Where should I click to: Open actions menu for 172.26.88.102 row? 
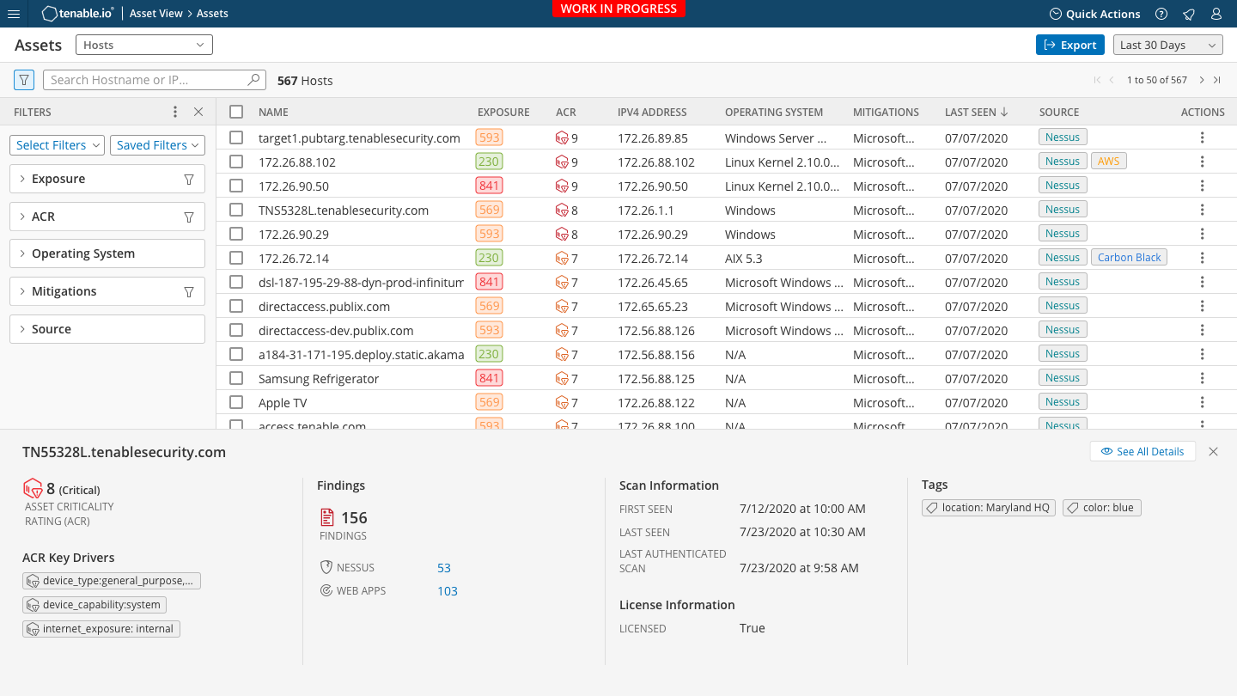1203,162
